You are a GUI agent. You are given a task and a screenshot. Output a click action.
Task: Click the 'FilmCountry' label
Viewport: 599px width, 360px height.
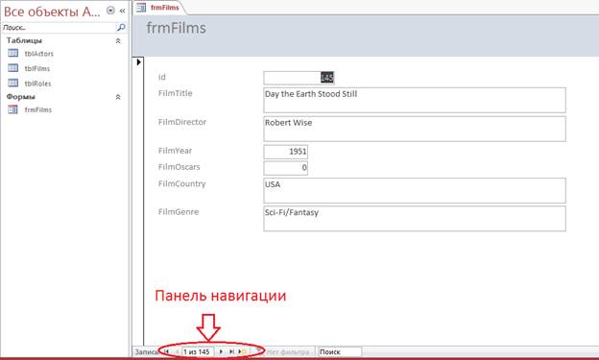pos(181,183)
